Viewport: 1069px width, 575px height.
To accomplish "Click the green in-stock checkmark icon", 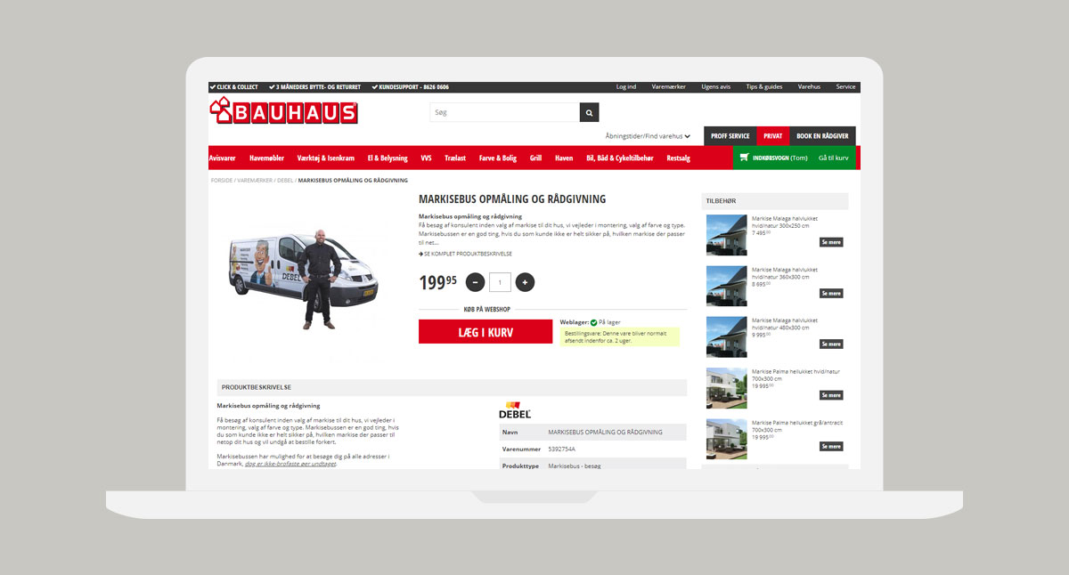I will (593, 322).
